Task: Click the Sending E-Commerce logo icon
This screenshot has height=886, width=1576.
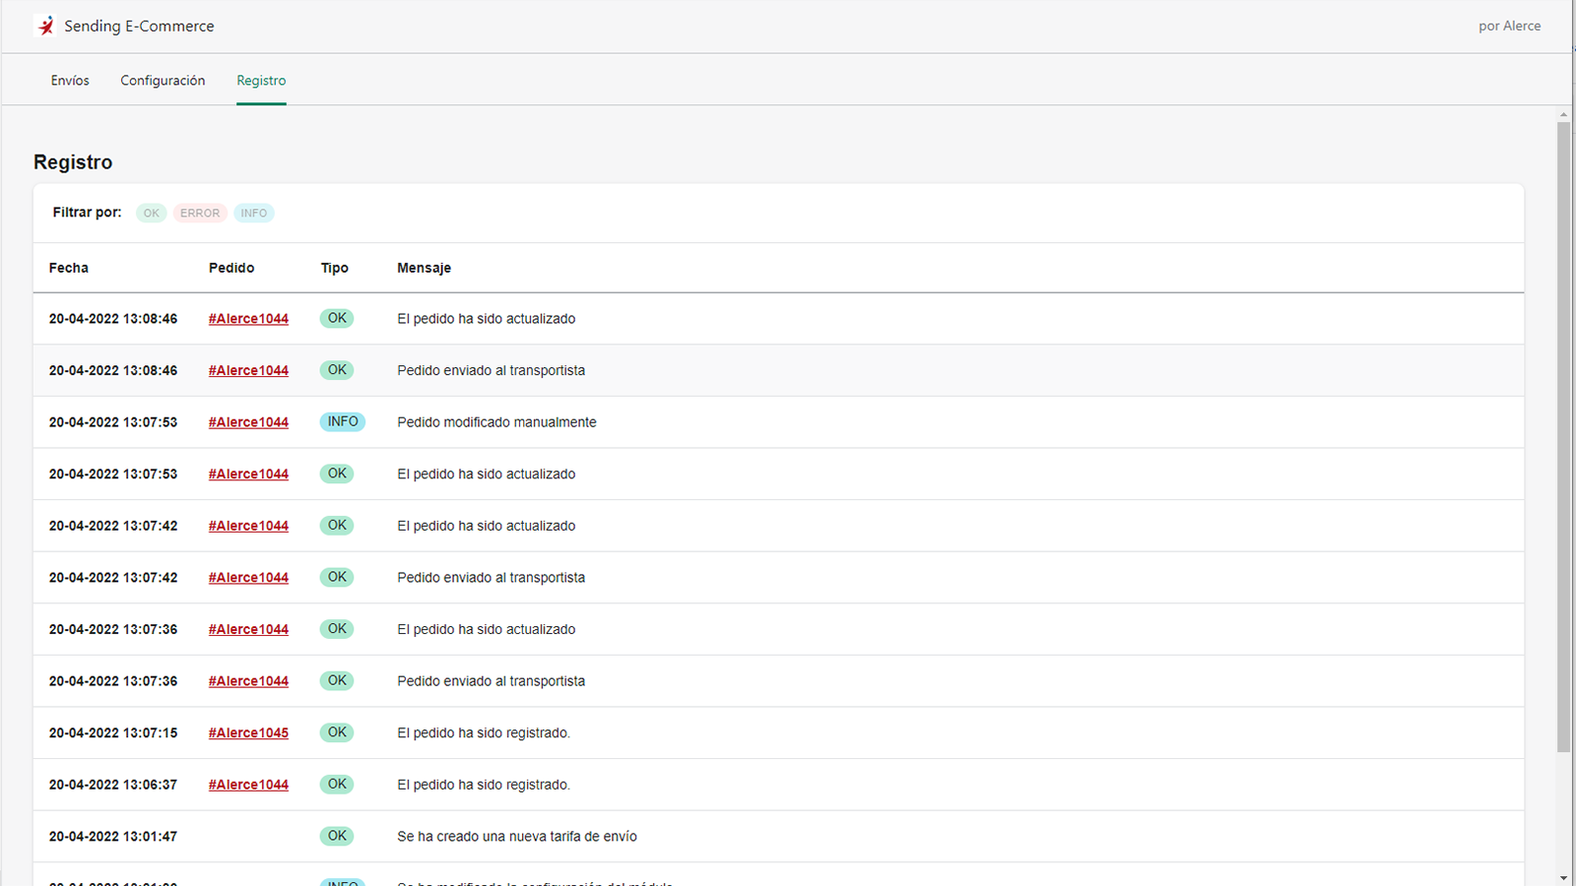Action: pyautogui.click(x=45, y=27)
